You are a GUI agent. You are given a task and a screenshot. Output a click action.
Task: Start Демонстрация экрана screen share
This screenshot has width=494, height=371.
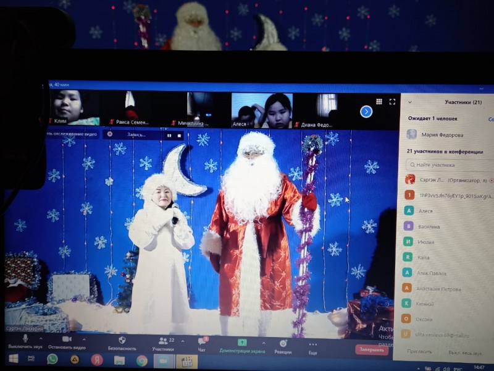point(242,346)
